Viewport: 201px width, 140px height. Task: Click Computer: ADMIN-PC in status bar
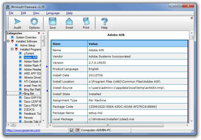pyautogui.click(x=96, y=130)
